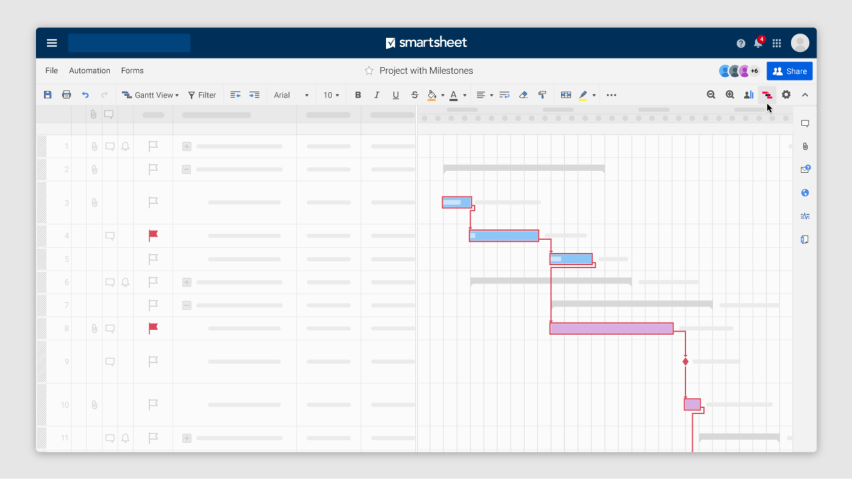Expand the row 1 parent task
The image size is (852, 479).
pyautogui.click(x=187, y=146)
